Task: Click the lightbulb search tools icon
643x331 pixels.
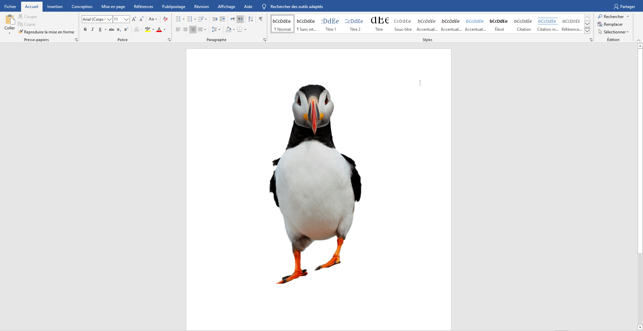Action: point(264,7)
